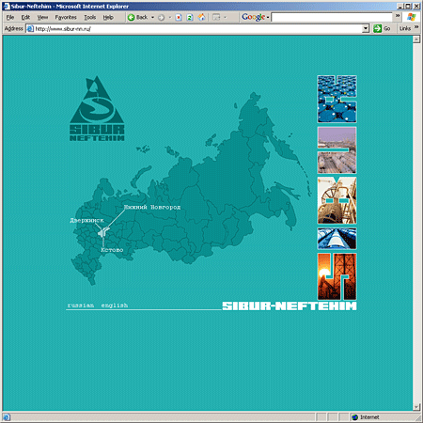Click the Кстово map label
Screen dimensions: 423x423
pos(112,250)
